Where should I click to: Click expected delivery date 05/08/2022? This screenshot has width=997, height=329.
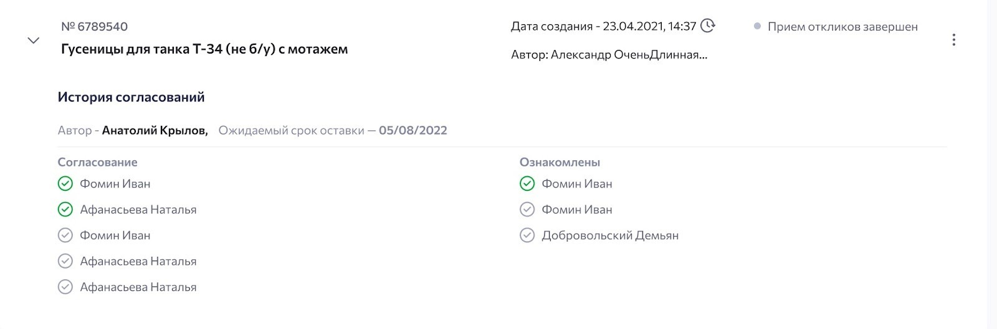click(x=413, y=130)
